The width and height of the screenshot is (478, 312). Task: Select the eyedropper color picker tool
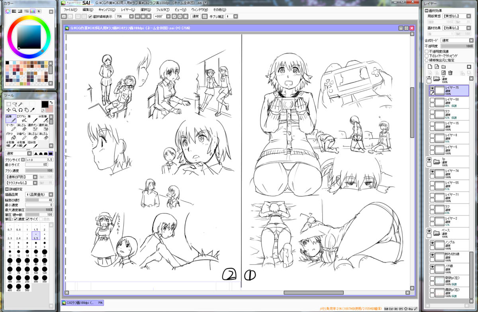[x=32, y=110]
